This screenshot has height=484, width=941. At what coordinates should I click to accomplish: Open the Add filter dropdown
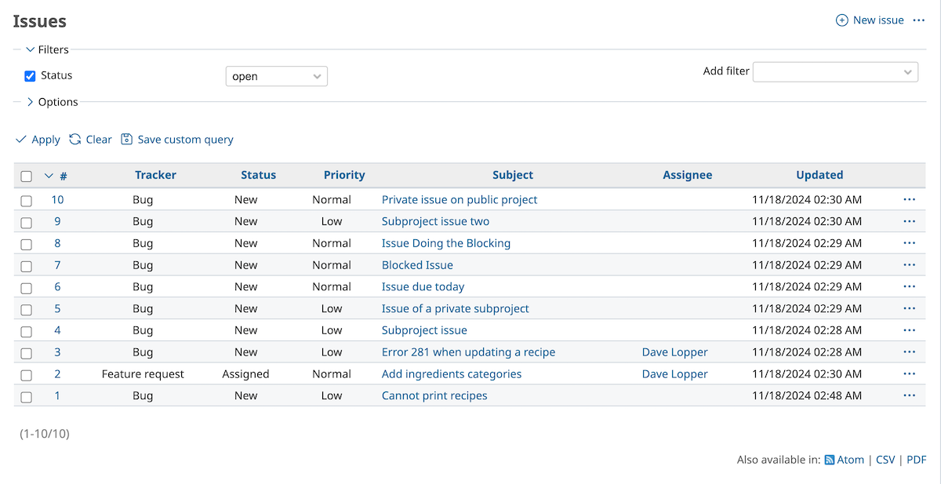(835, 72)
